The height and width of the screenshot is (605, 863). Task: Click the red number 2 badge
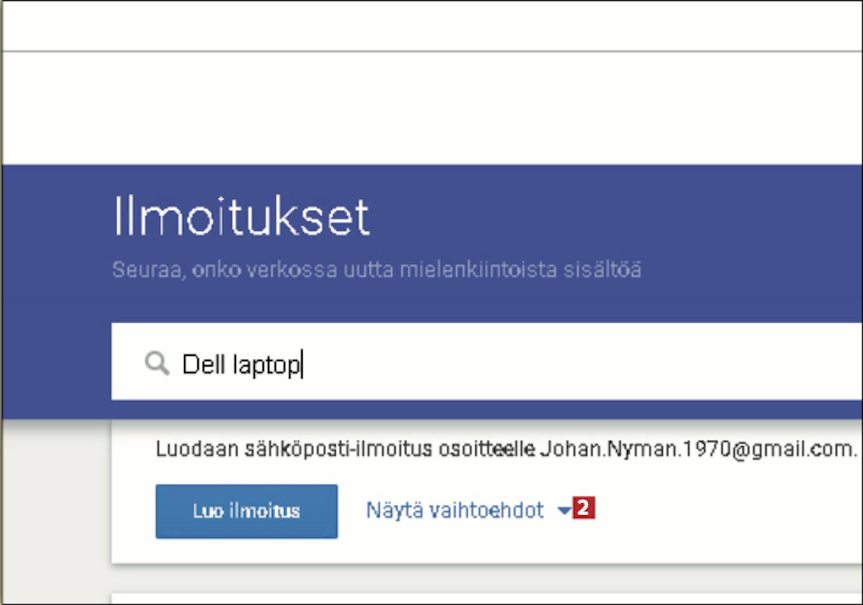click(x=583, y=508)
